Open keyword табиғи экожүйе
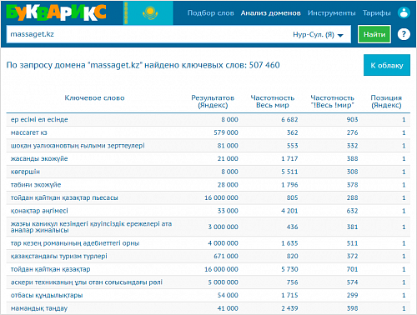 (x=36, y=185)
